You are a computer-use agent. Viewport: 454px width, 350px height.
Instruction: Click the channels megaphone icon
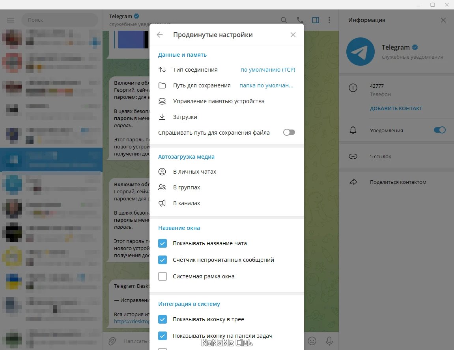(x=162, y=203)
